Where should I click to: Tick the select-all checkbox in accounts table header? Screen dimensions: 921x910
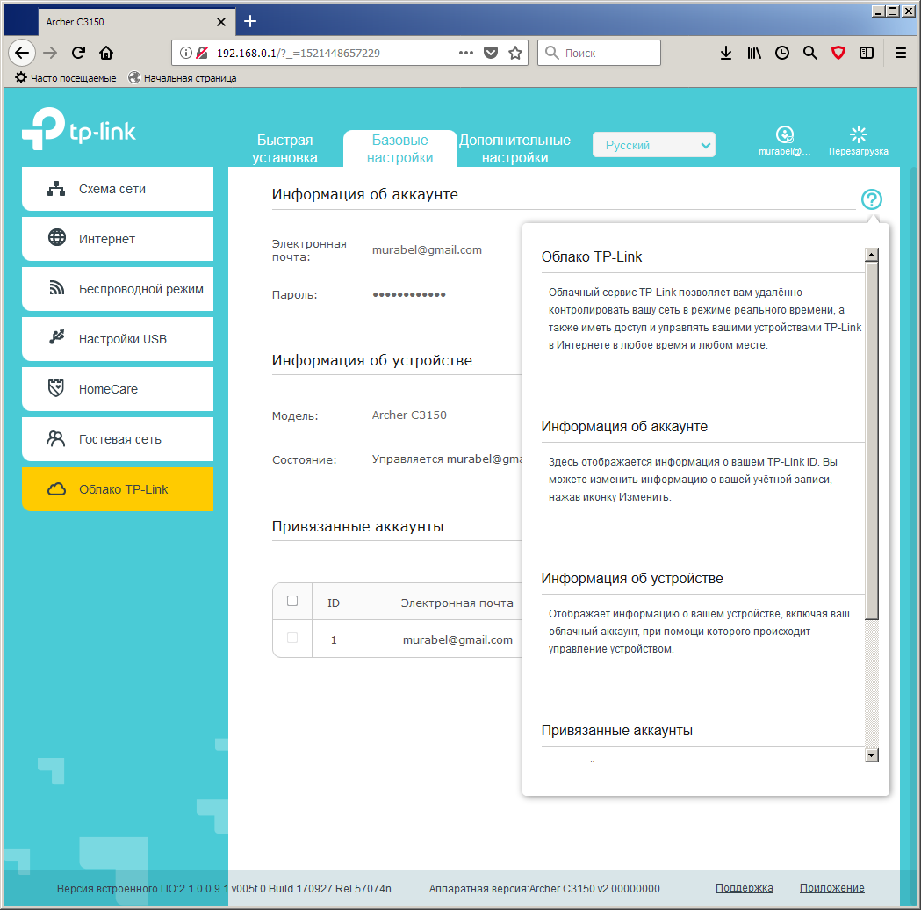click(x=292, y=601)
